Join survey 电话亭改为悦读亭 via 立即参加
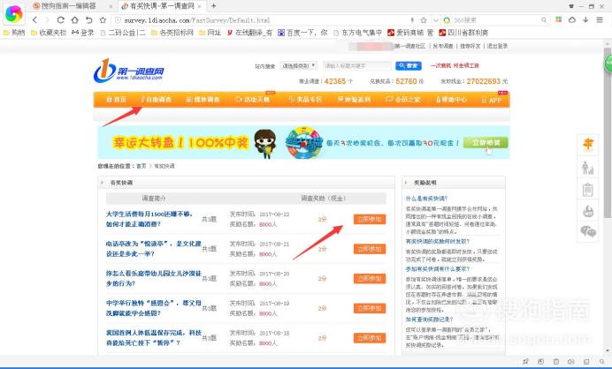This screenshot has height=369, width=612. point(369,249)
